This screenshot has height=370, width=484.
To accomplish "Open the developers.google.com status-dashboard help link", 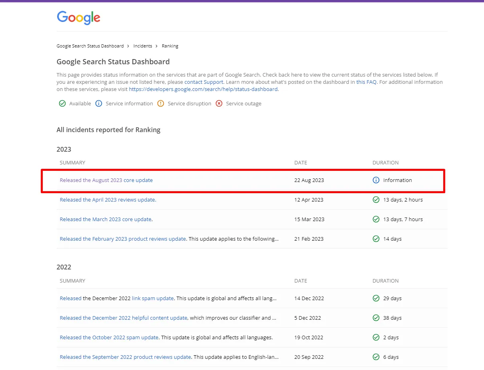I will point(203,89).
